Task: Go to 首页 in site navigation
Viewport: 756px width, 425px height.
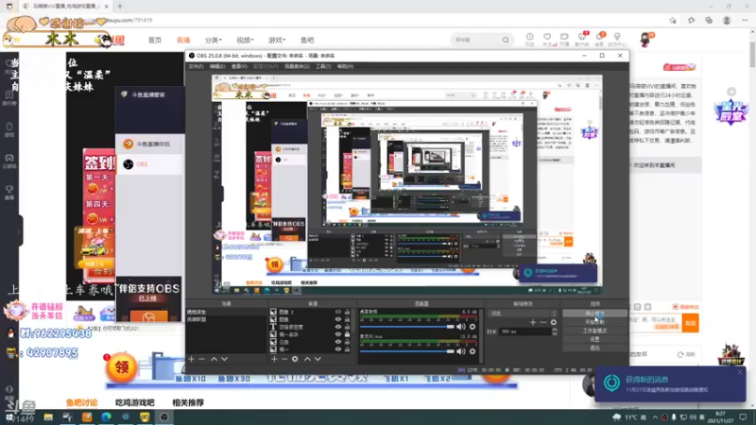Action: click(x=155, y=40)
